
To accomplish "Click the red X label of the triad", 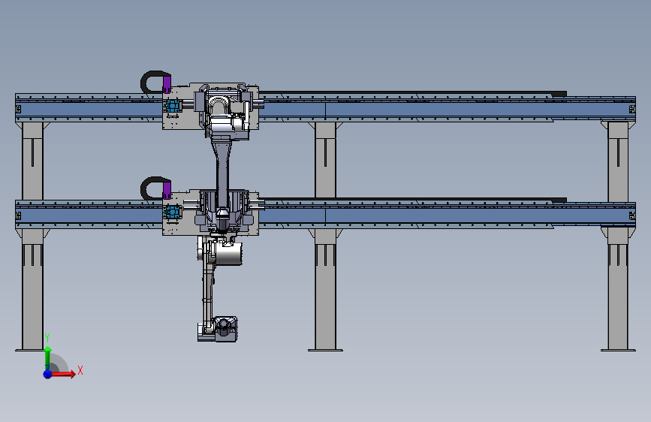I will coord(80,370).
